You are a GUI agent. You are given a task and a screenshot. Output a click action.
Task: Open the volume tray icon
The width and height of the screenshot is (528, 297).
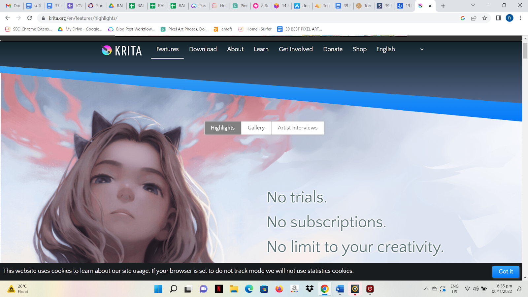[x=476, y=289]
